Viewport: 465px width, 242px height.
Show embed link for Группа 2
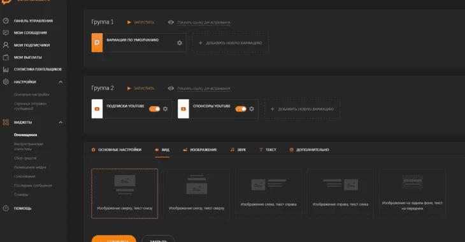click(x=203, y=89)
